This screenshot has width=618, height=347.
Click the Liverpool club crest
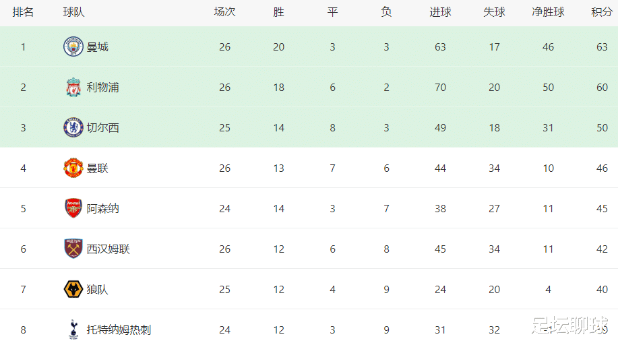pyautogui.click(x=73, y=87)
